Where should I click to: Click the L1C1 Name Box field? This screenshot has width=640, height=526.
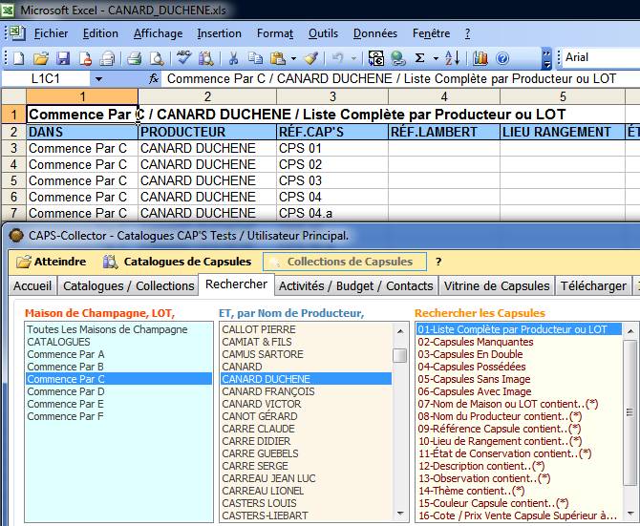coord(46,78)
